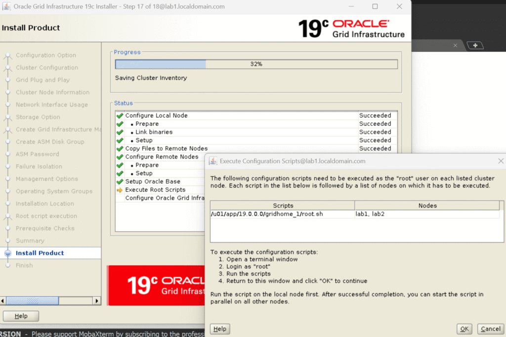
Task: Click the green check beside Setup Oracle Base
Action: click(x=120, y=182)
